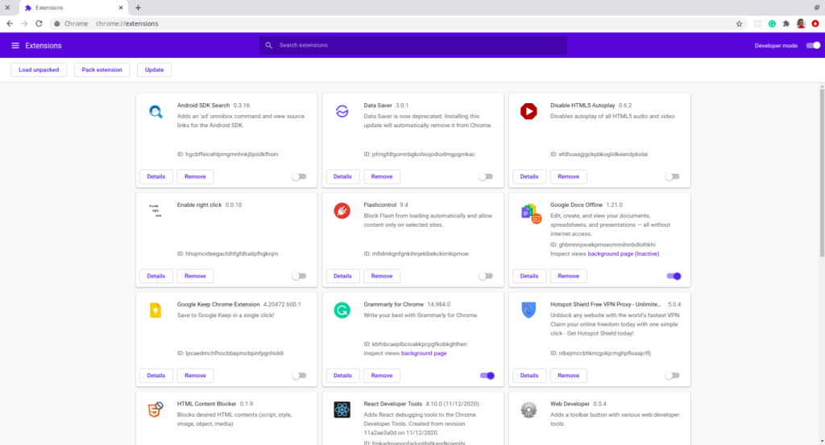Remove Hotspot Shield VPN extension
825x445 pixels.
click(x=568, y=376)
